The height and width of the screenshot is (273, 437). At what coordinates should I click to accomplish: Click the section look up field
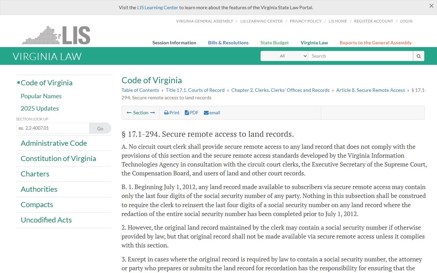tap(53, 128)
